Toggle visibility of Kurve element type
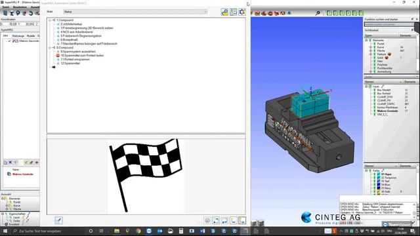 [x=375, y=47]
